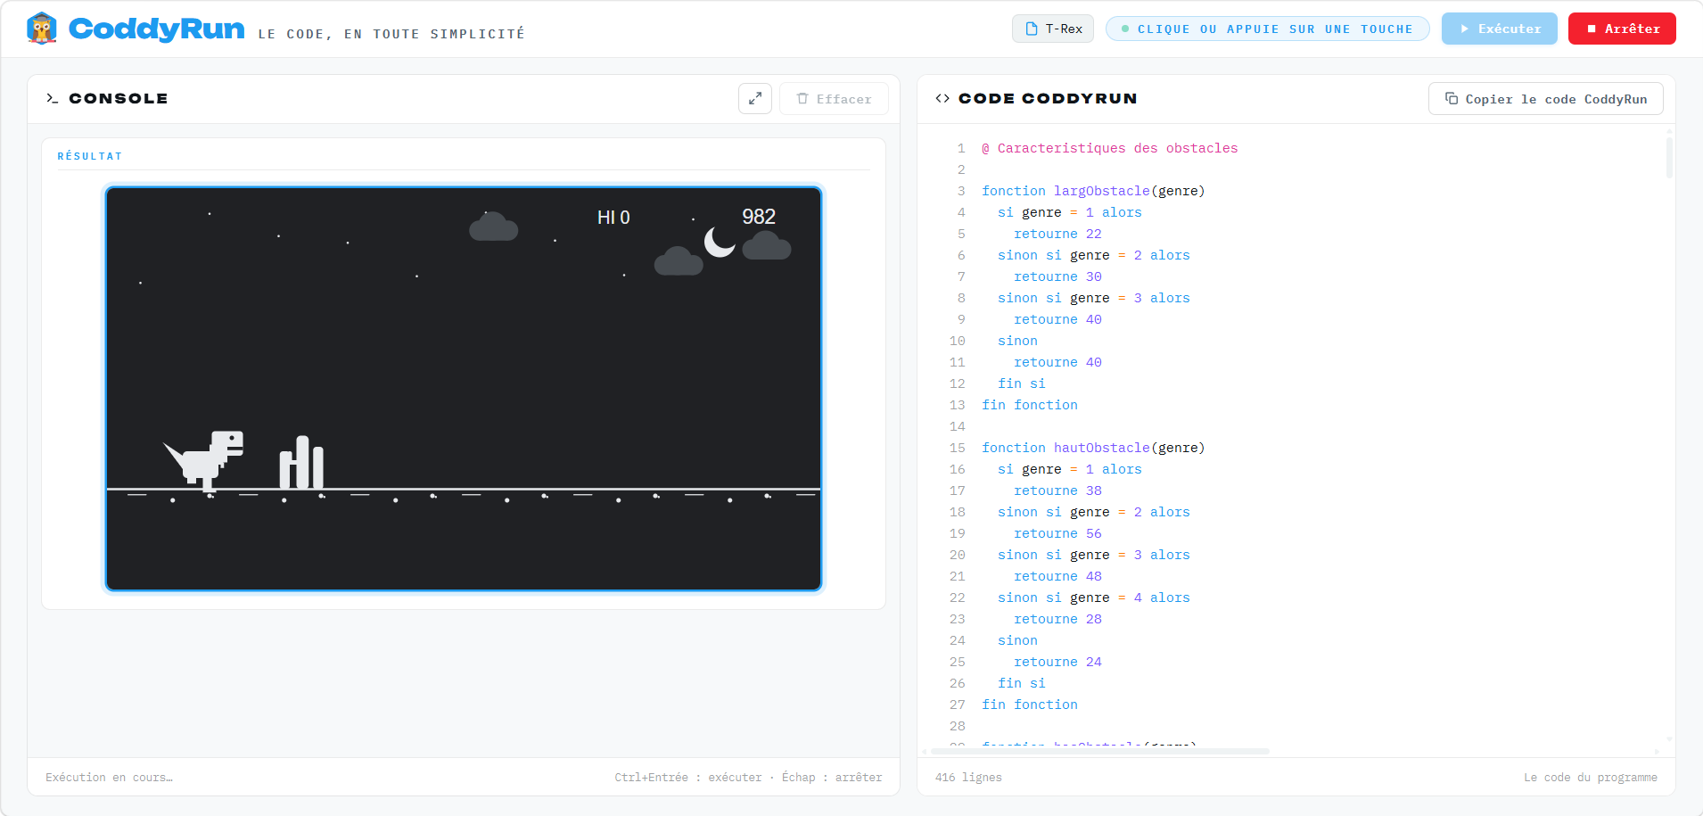Viewport: 1703px width, 816px height.
Task: Click 'retourne 22' on line 5
Action: coord(1057,234)
